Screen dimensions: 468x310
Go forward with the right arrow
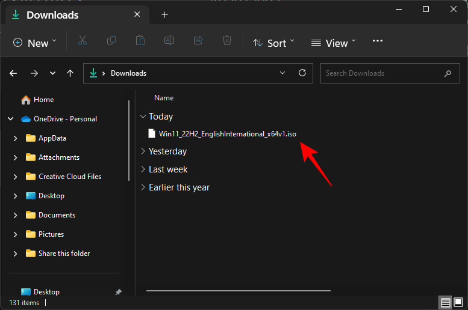point(34,73)
